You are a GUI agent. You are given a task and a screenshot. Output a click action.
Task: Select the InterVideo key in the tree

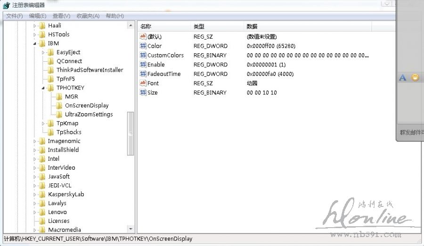(61, 168)
